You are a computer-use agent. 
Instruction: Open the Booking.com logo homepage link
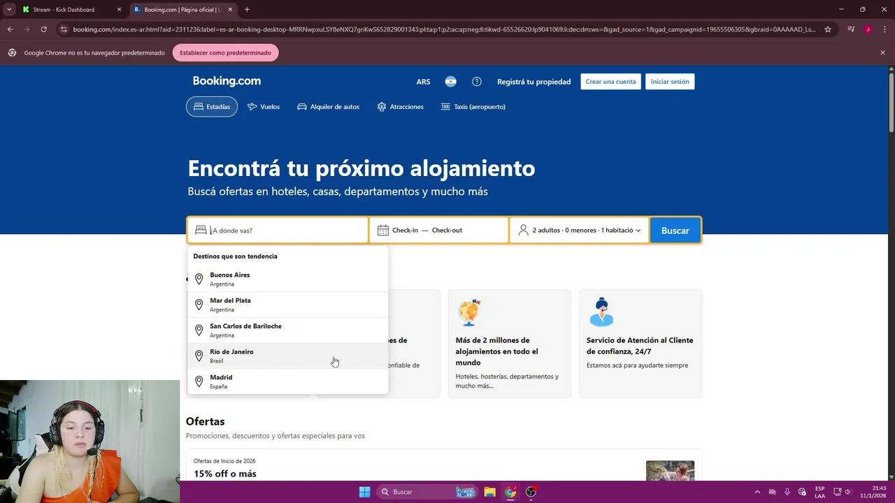tap(227, 81)
